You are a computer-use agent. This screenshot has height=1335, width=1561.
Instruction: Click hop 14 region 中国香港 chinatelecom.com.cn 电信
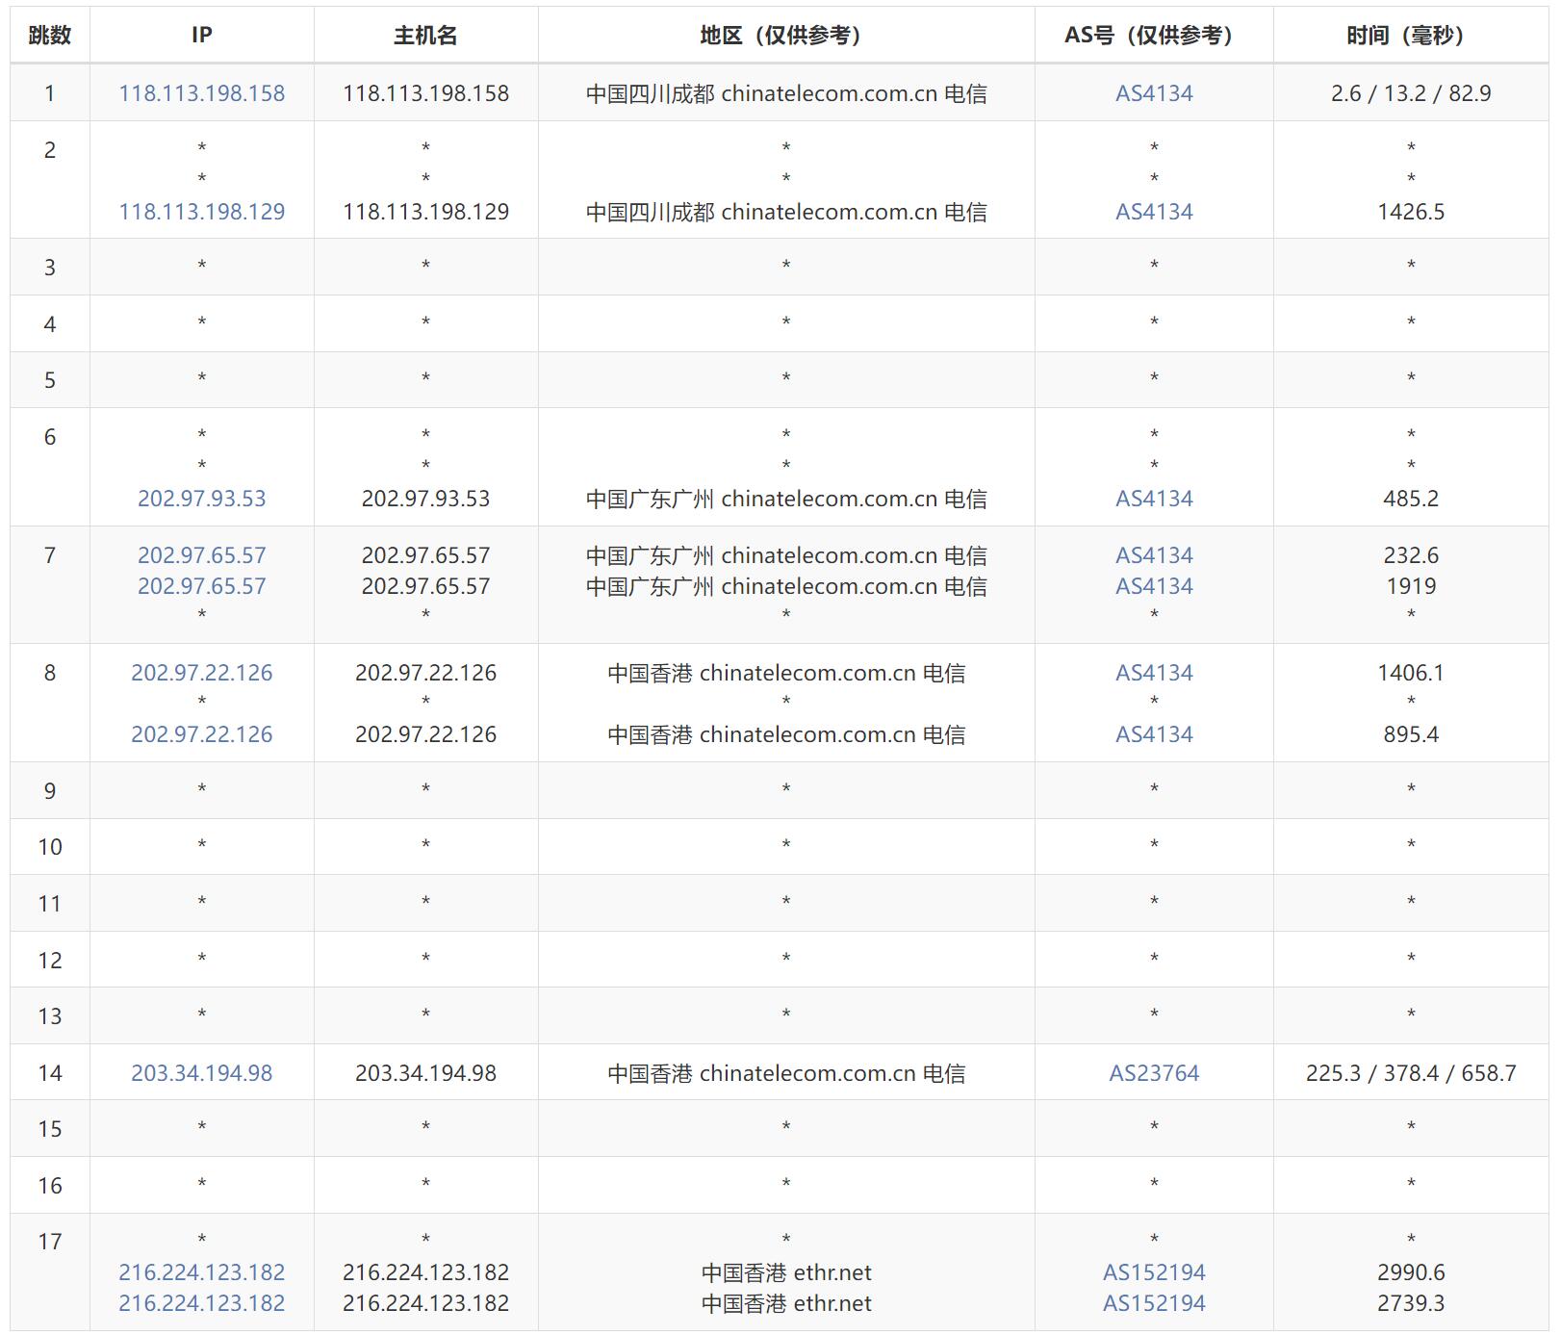coord(786,1073)
